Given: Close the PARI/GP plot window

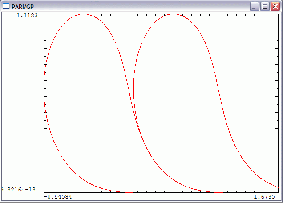Looking at the screenshot, I should pos(275,6).
